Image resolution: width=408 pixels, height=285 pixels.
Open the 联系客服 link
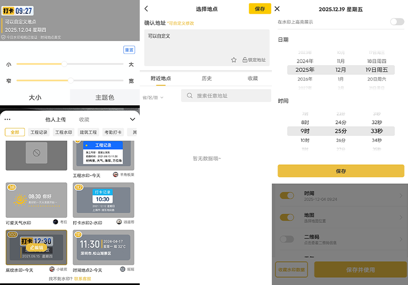(x=83, y=279)
